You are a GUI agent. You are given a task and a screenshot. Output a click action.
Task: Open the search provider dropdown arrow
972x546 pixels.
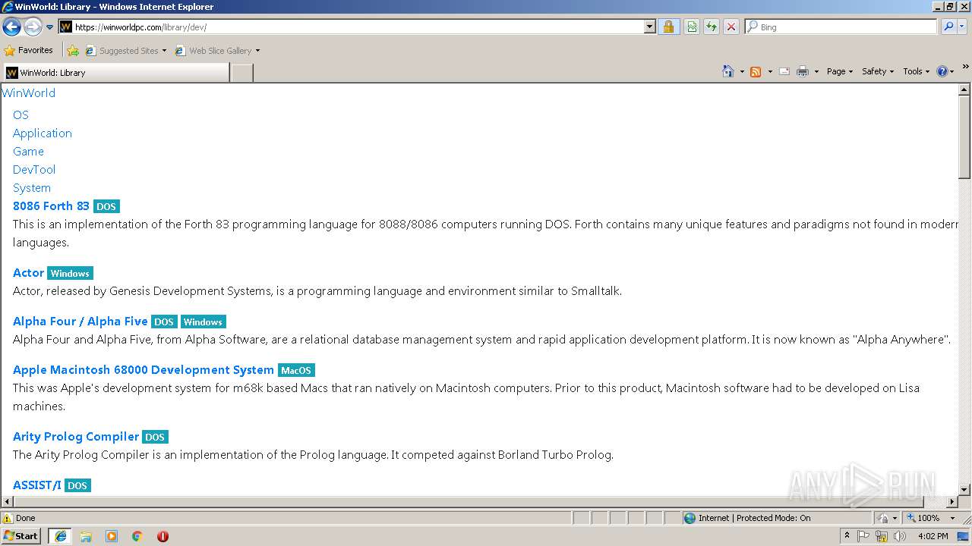click(x=962, y=27)
